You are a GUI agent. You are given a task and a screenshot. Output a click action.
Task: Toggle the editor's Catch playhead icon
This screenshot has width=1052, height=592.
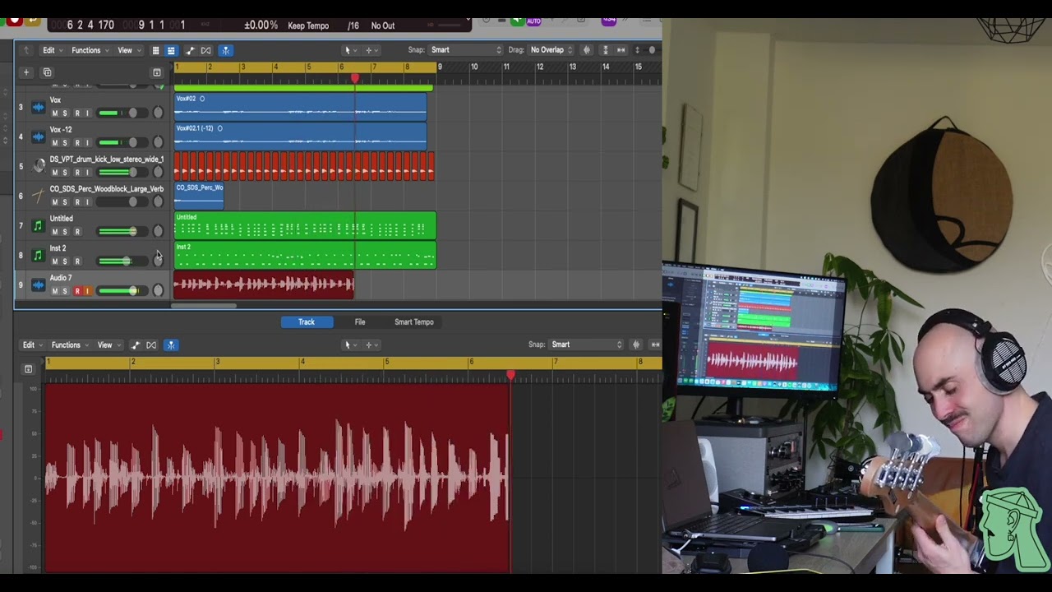pyautogui.click(x=171, y=345)
